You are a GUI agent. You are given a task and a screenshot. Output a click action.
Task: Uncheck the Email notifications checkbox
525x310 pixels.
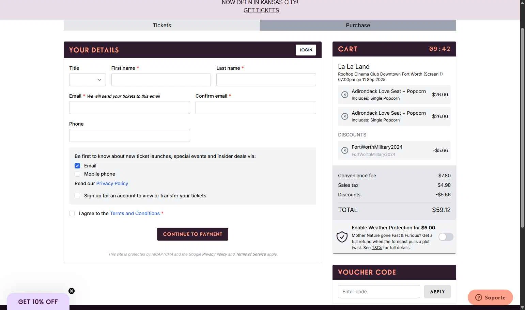[x=77, y=166]
